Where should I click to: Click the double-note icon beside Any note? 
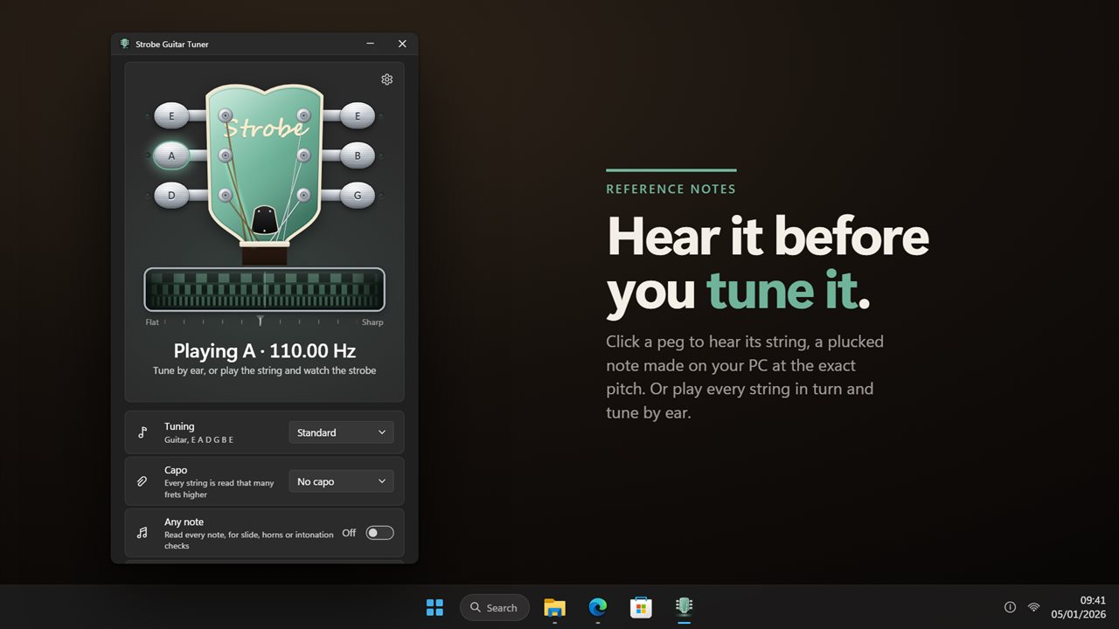click(142, 532)
